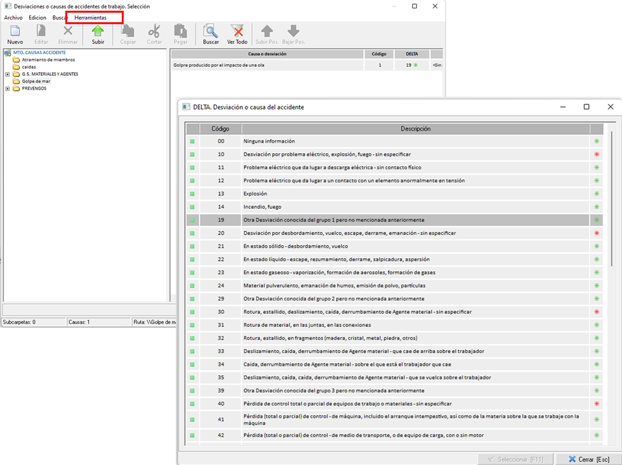Expand the PREVENGOS tree folder
622x465 pixels.
point(7,89)
